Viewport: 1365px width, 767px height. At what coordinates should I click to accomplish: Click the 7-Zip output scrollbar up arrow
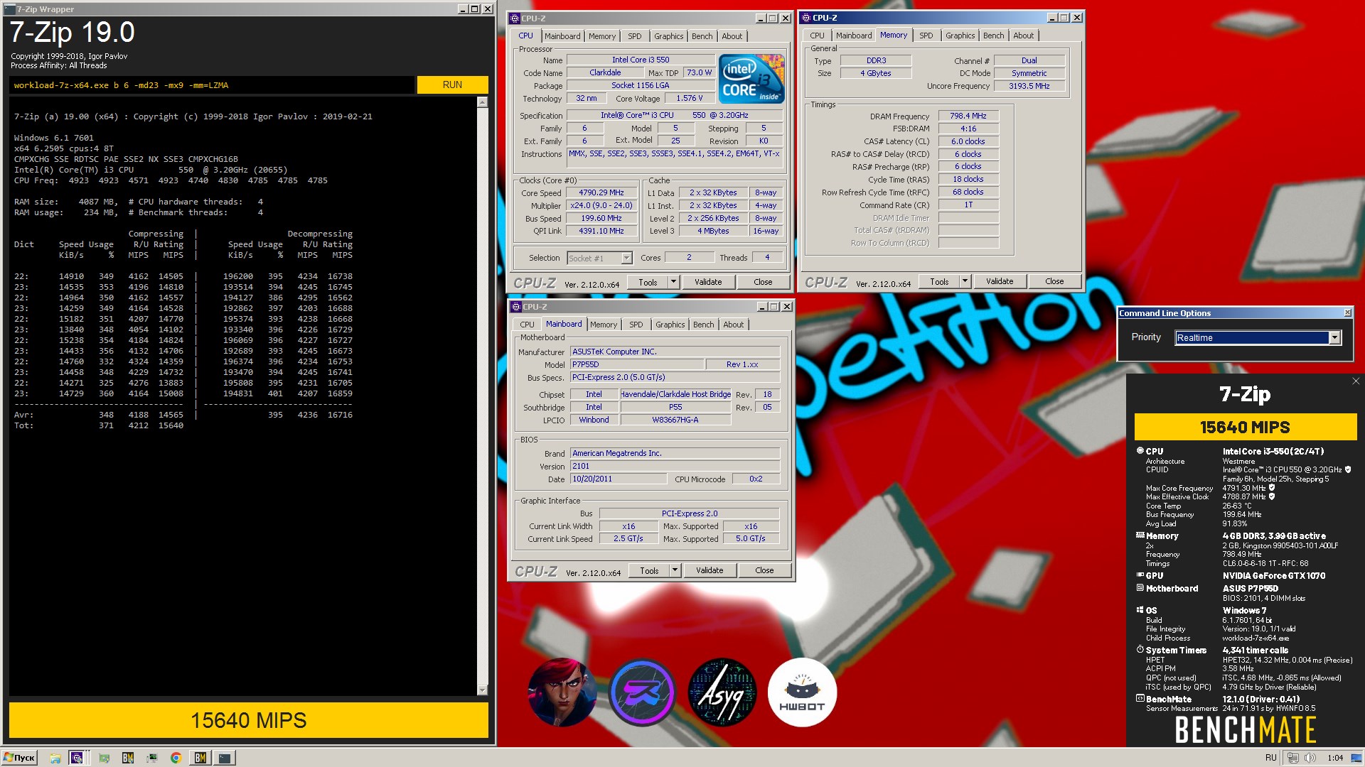[482, 102]
